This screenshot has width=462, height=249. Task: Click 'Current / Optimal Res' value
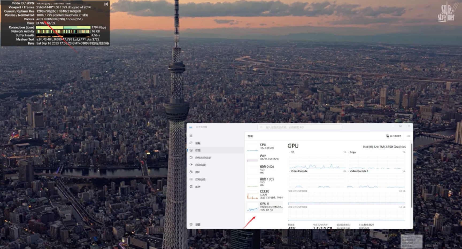click(59, 11)
